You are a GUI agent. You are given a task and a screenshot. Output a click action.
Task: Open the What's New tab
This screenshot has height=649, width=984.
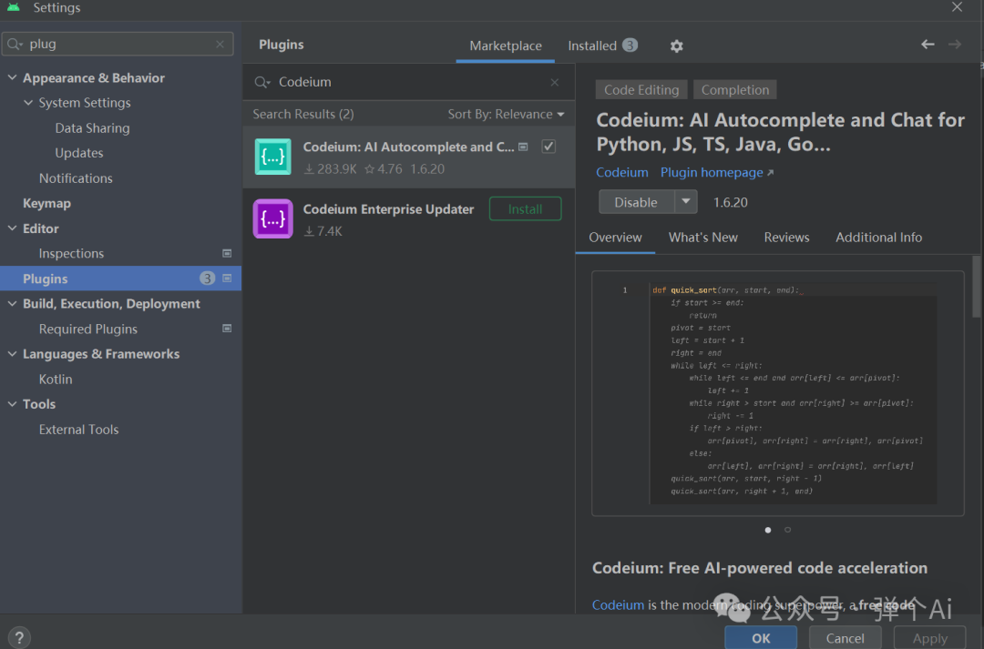702,237
